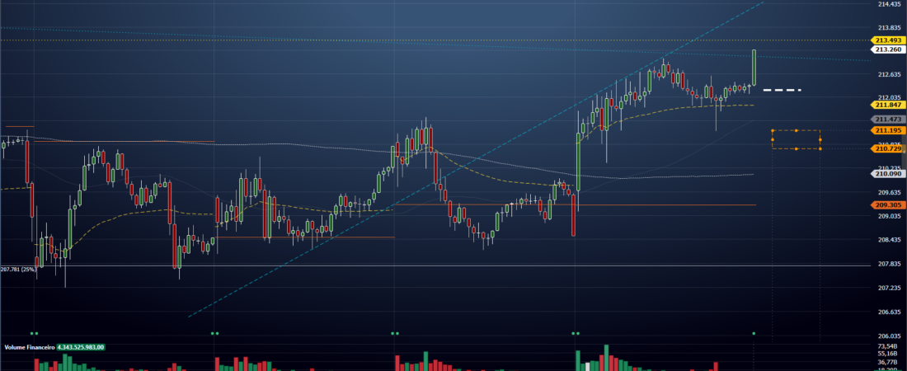907x371 pixels.
Task: Select the white 213.260 current price tag
Action: pos(889,49)
